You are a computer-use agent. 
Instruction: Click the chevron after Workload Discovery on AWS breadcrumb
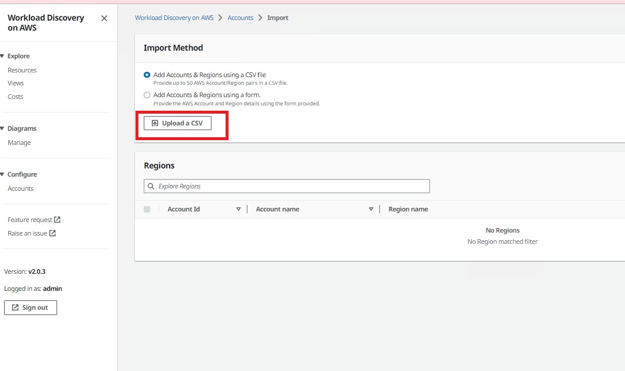220,18
